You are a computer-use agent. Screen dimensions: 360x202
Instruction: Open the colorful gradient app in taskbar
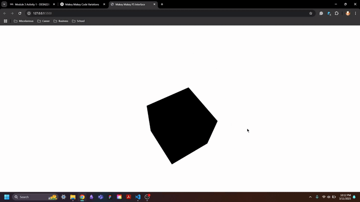pyautogui.click(x=119, y=197)
